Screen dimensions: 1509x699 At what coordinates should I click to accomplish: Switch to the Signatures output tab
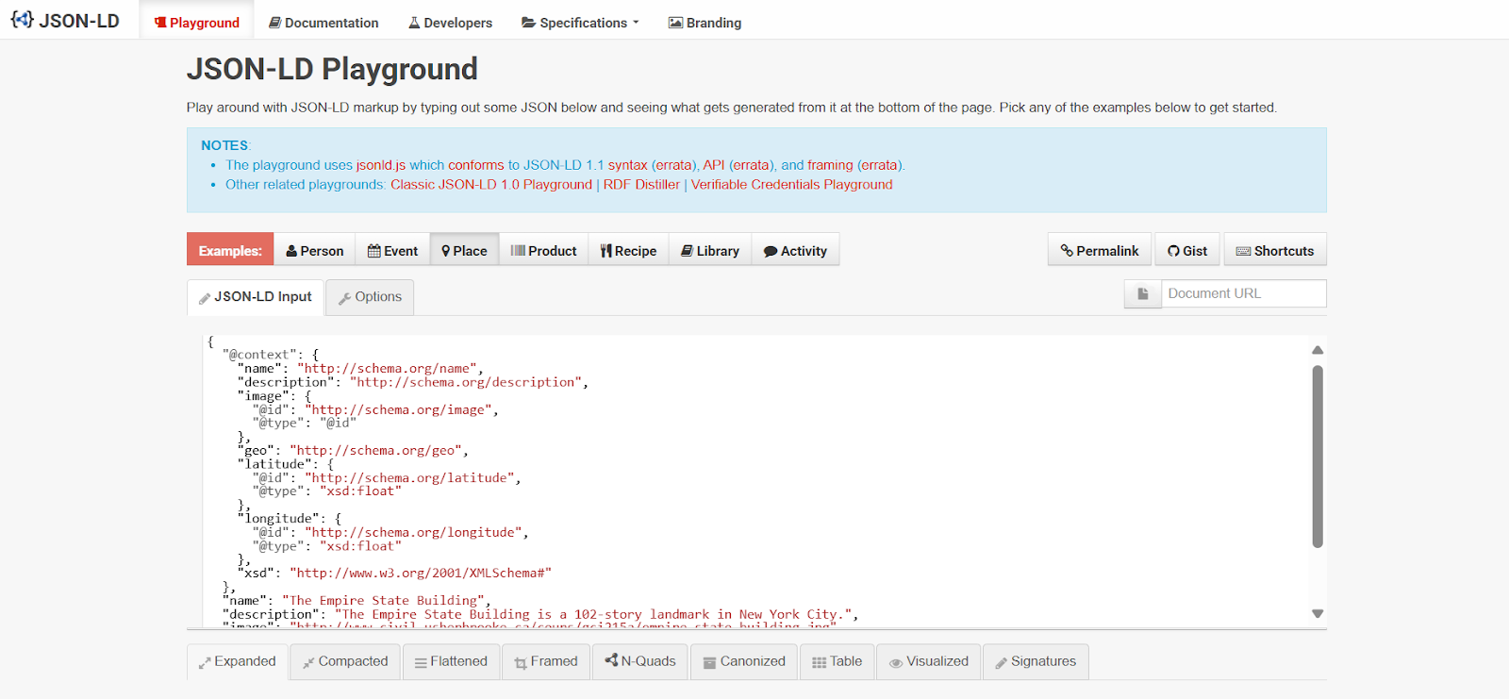pos(1036,661)
